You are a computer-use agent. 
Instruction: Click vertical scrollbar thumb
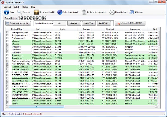(159, 38)
